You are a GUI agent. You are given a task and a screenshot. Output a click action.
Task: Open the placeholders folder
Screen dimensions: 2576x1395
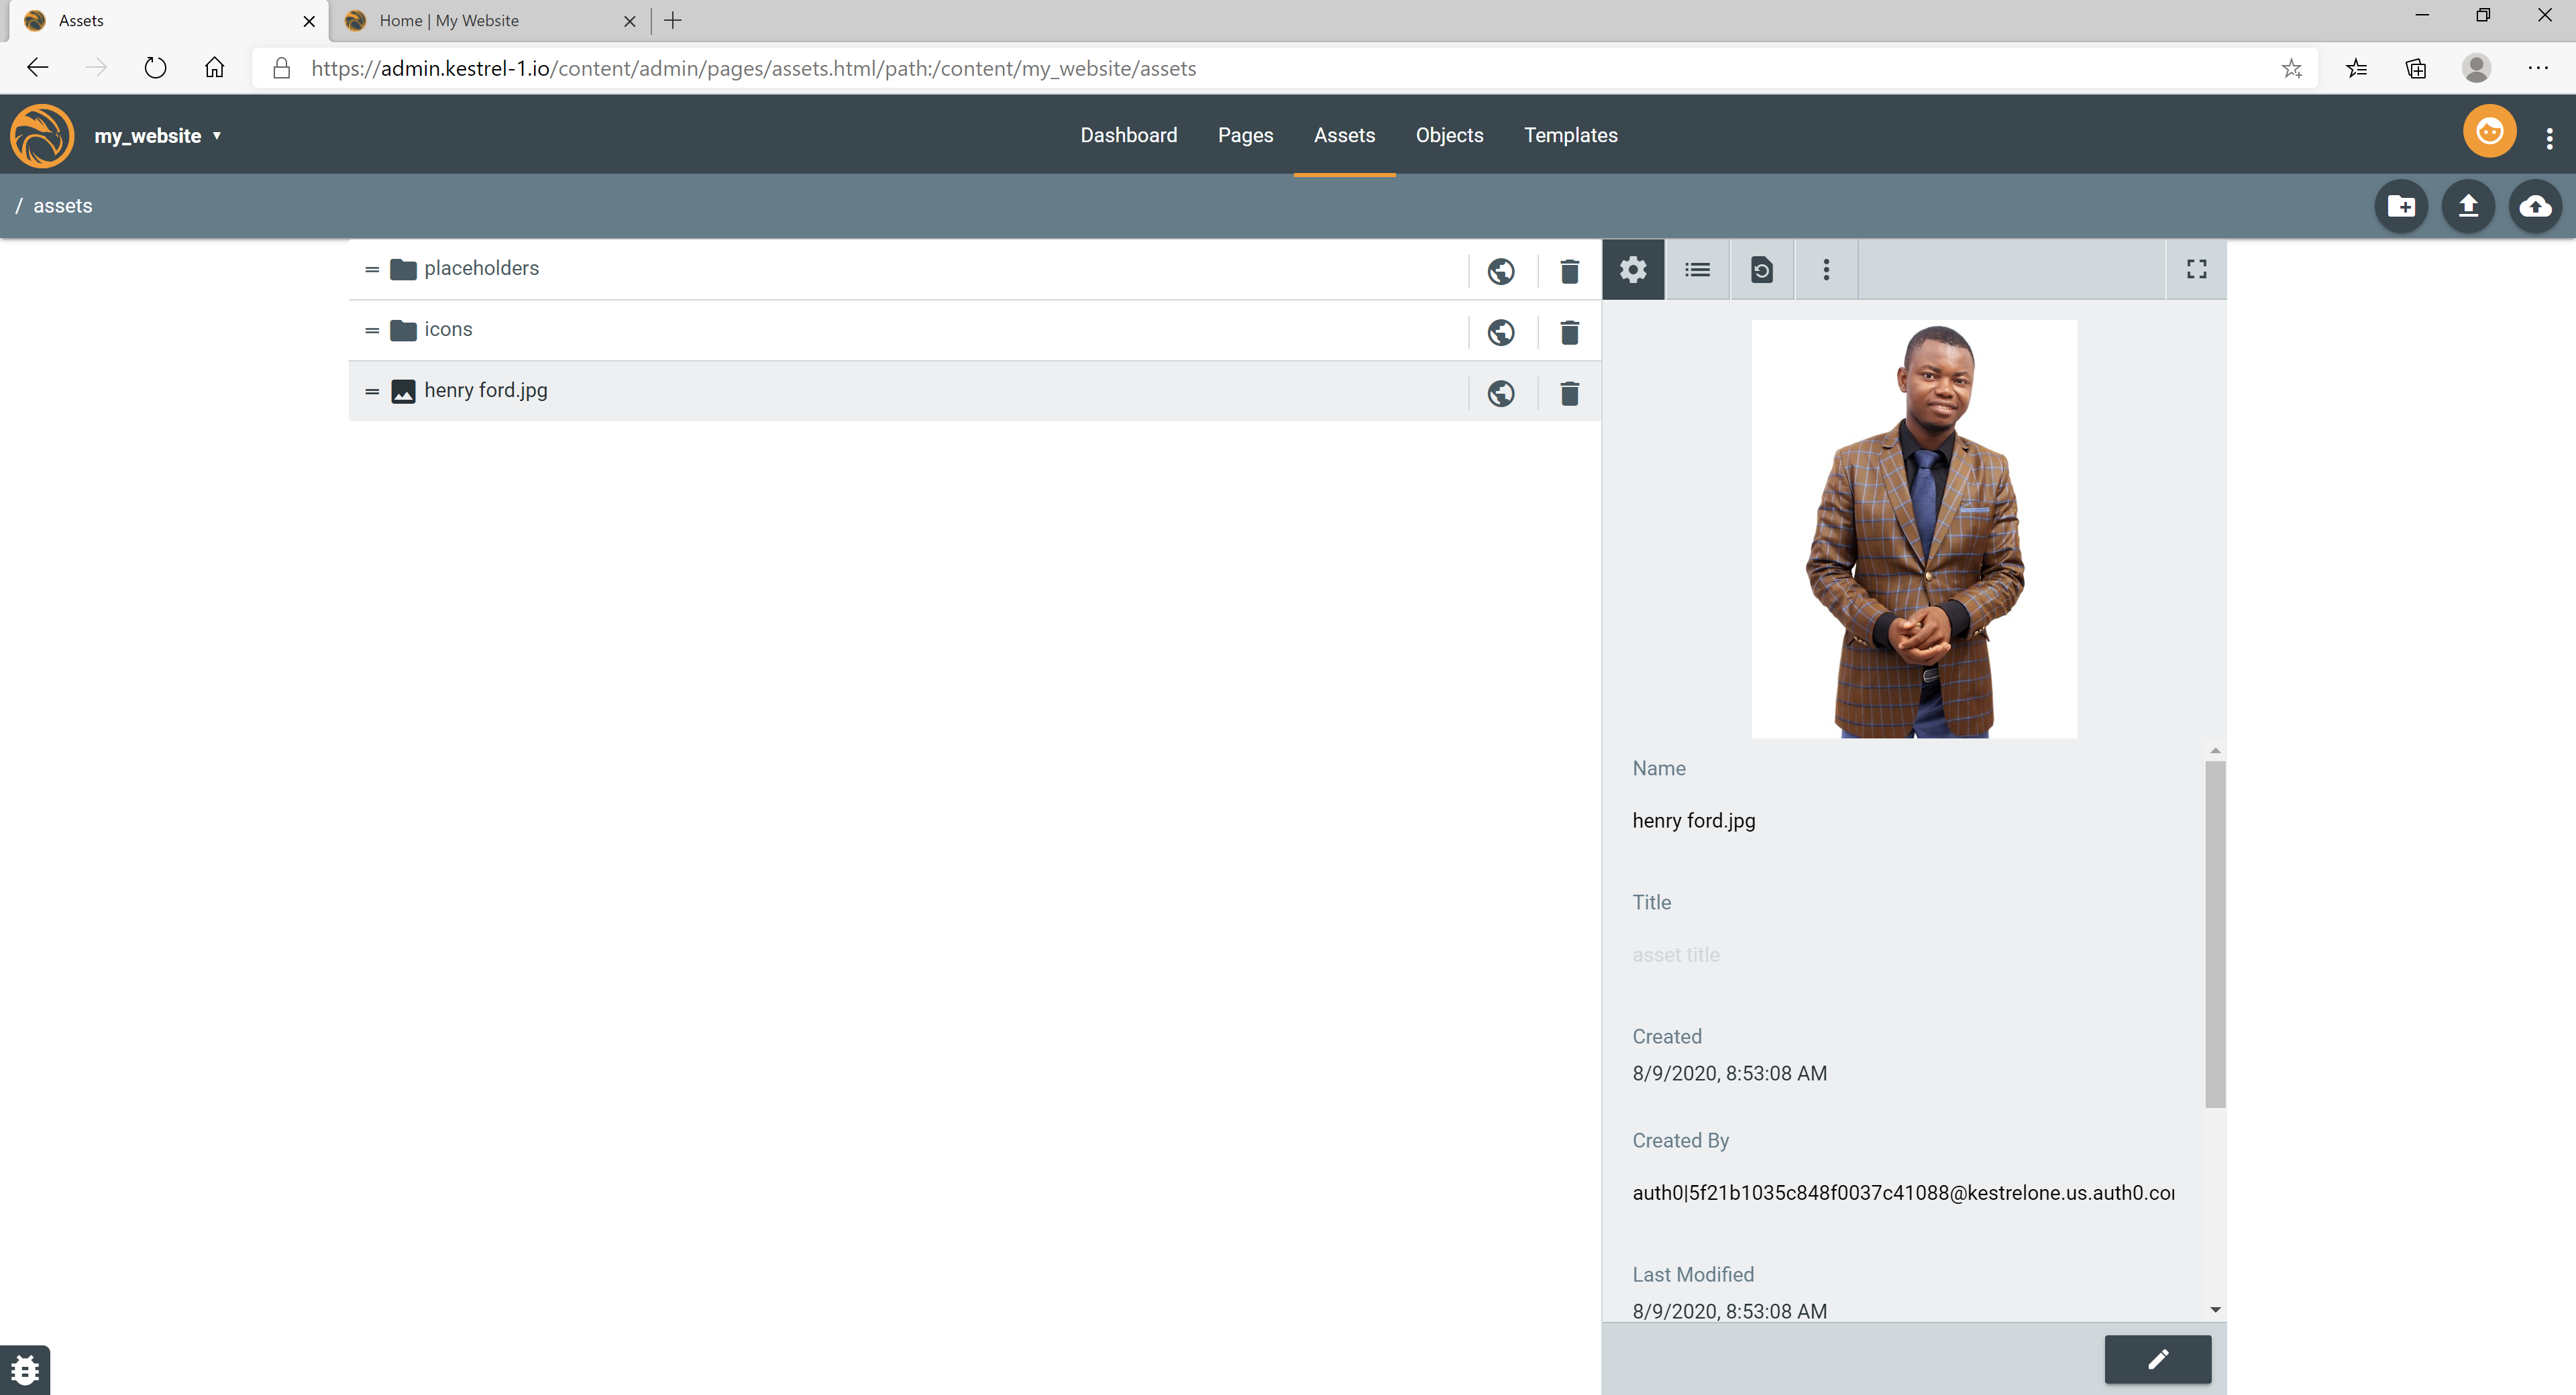click(481, 268)
